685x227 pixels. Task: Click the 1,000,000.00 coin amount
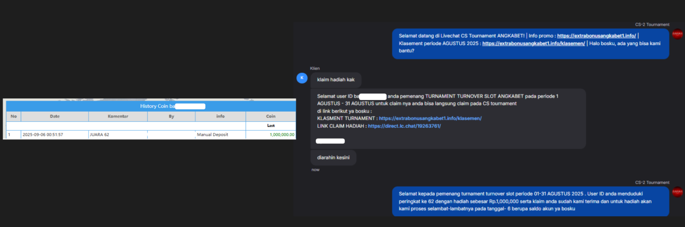pos(282,134)
